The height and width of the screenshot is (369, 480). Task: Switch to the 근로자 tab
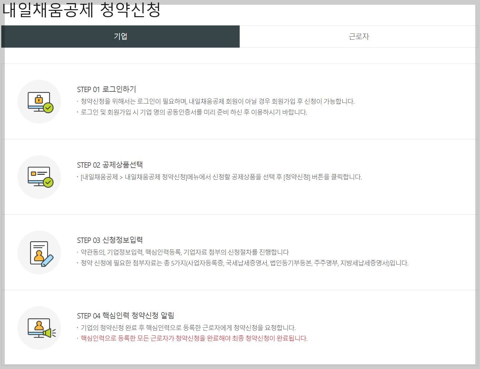click(x=360, y=36)
